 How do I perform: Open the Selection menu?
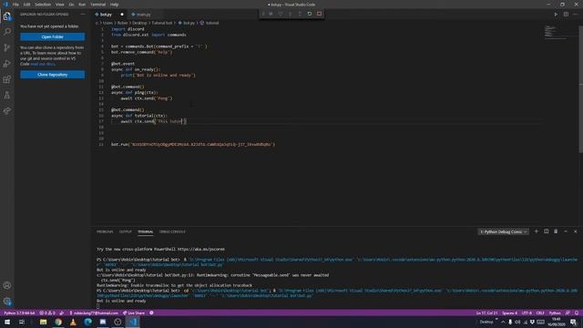tap(43, 5)
